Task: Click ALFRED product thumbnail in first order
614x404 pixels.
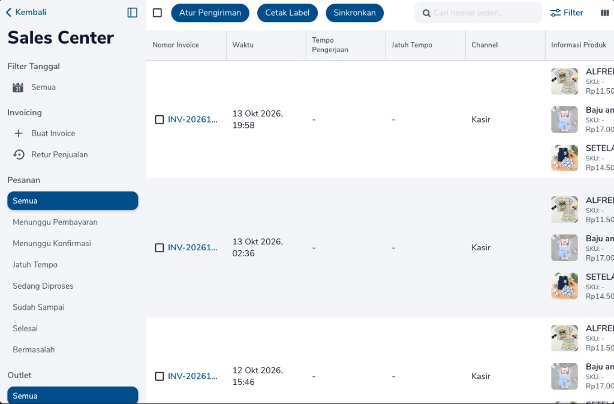Action: coord(564,82)
